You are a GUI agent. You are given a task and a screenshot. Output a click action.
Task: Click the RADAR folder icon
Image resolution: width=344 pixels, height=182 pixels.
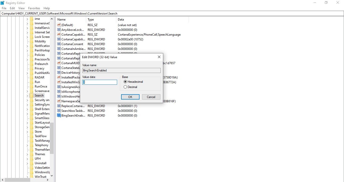31,77
